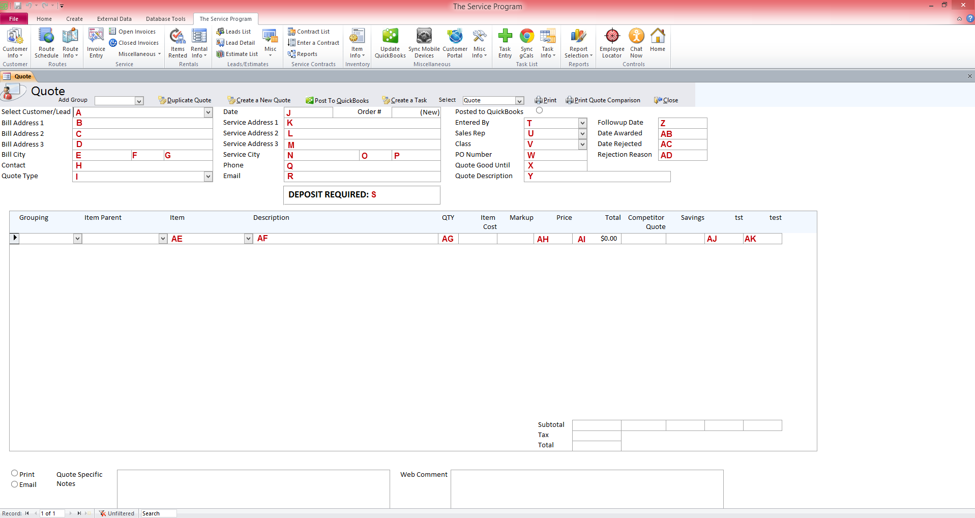Image resolution: width=975 pixels, height=518 pixels.
Task: Go to last record navigation arrow
Action: coord(79,513)
